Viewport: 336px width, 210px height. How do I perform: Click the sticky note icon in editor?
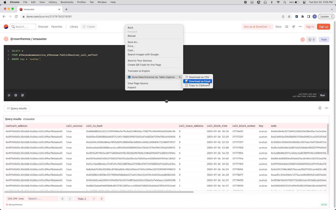point(23,95)
